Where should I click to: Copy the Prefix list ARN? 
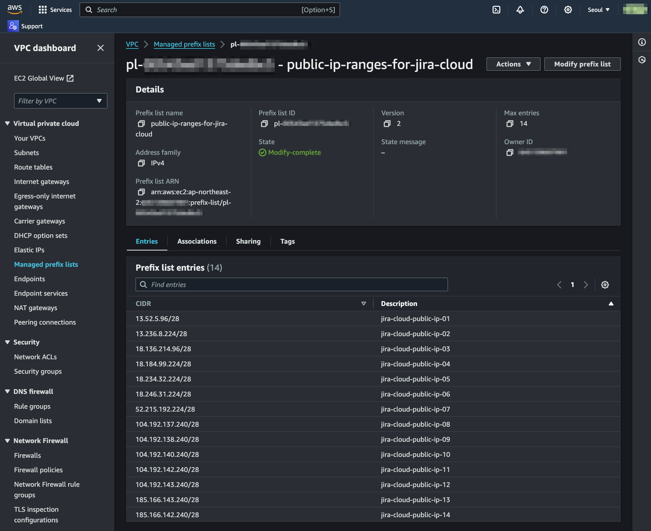[x=141, y=192]
